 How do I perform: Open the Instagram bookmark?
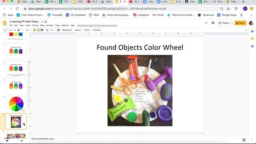coord(141,15)
